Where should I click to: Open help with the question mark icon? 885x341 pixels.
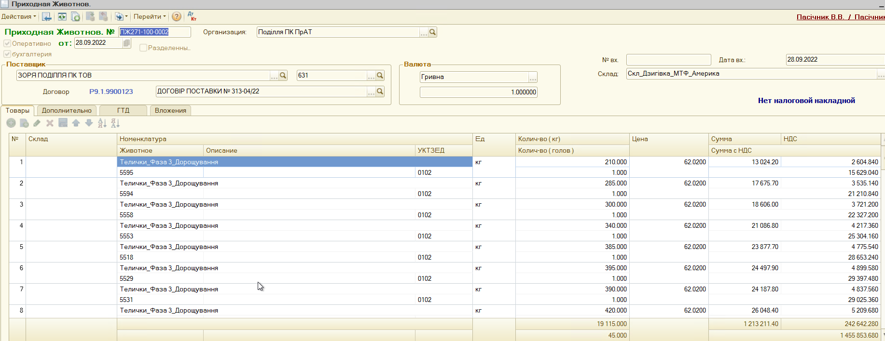point(177,17)
